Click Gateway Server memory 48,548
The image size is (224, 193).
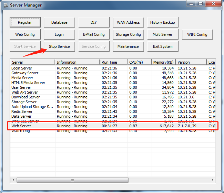point(168,73)
